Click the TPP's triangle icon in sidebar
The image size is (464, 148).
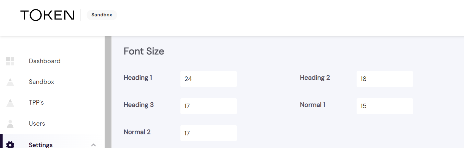click(10, 103)
